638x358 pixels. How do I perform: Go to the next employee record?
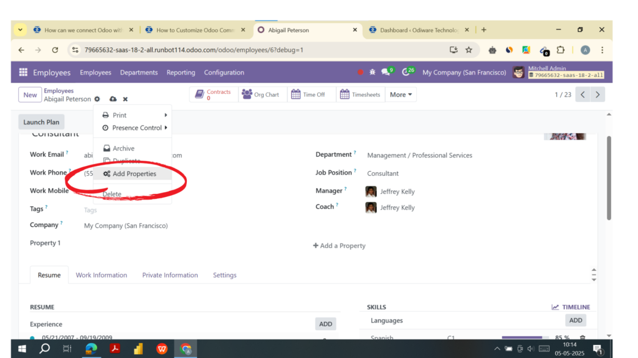pyautogui.click(x=597, y=94)
